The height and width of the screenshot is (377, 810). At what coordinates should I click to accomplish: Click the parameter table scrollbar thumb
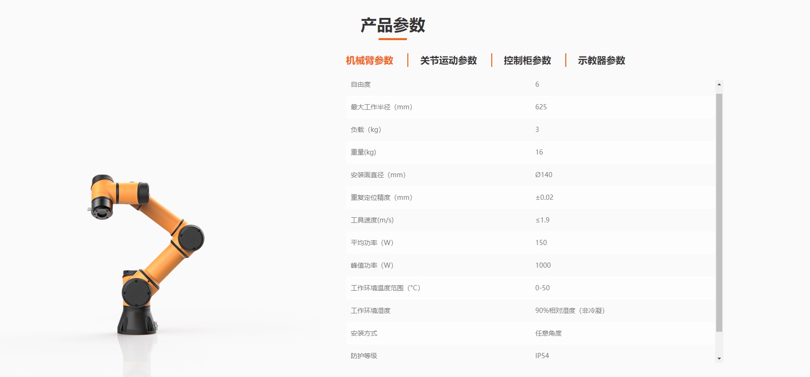[x=719, y=212]
